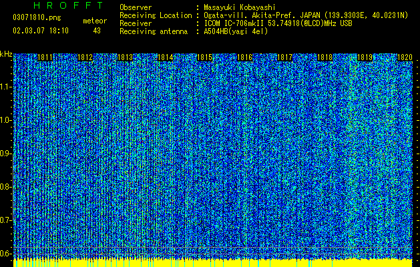Click the 0.8 kHz axis label
The image size is (420, 267).
coord(6,187)
